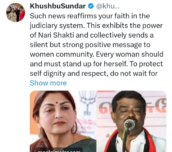Click the phrase "women community" in the tweet
Viewport: 172px width, 152px height.
point(62,54)
